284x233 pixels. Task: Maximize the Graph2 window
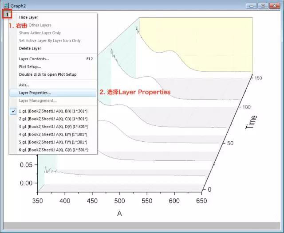click(x=264, y=5)
